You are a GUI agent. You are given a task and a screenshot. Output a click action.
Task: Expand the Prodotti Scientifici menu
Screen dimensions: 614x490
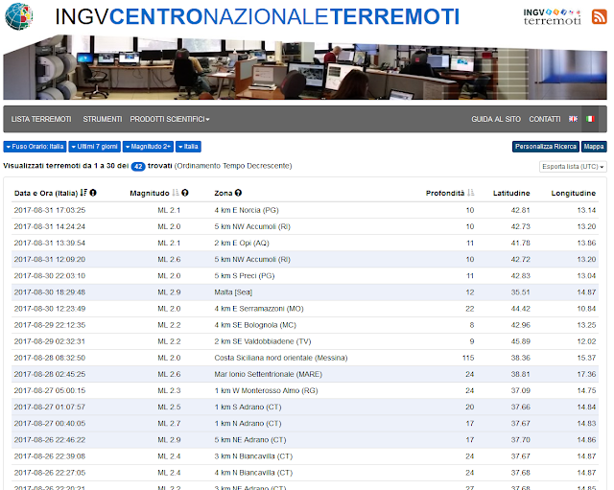pos(170,119)
